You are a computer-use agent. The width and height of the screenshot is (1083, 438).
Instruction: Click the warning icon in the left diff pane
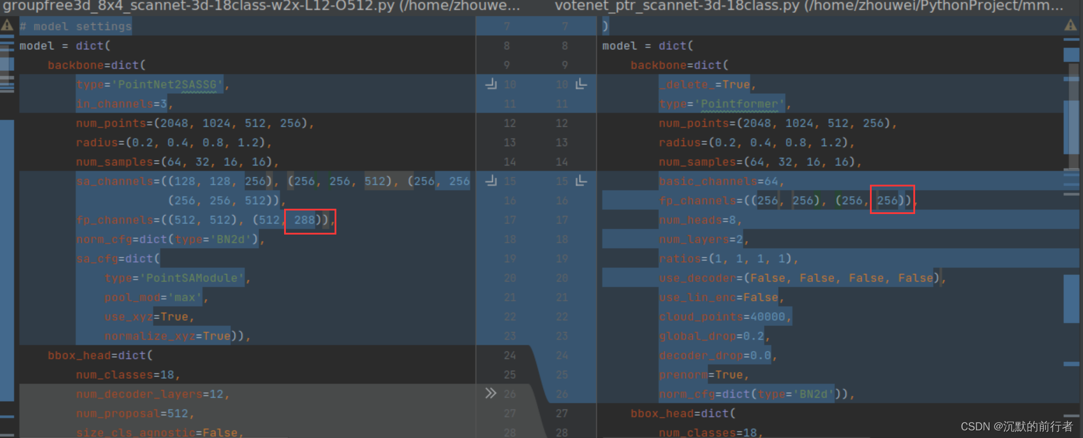pyautogui.click(x=7, y=25)
